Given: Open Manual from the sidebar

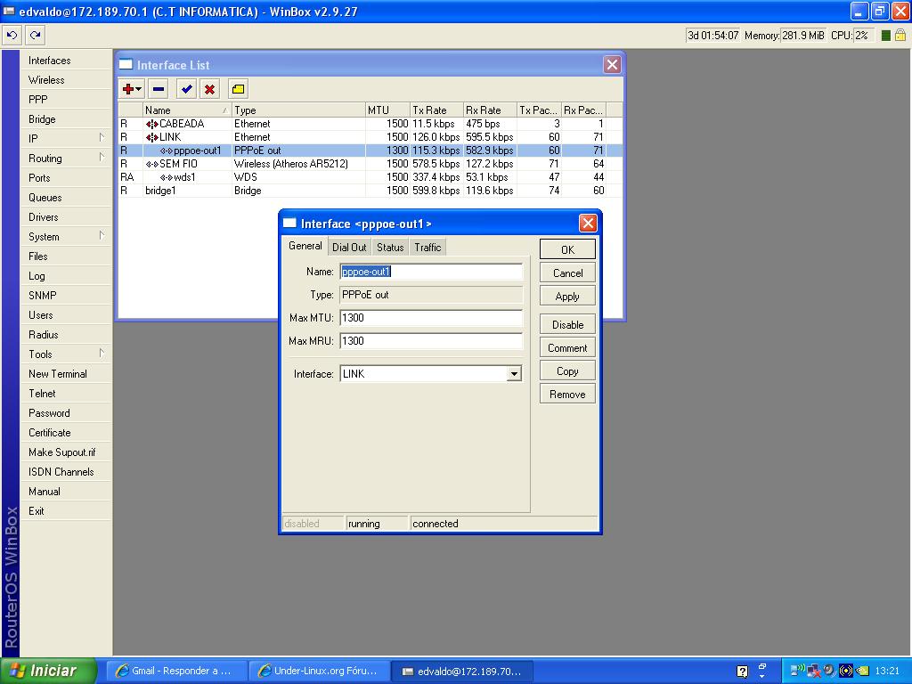Looking at the screenshot, I should click(x=66, y=492).
